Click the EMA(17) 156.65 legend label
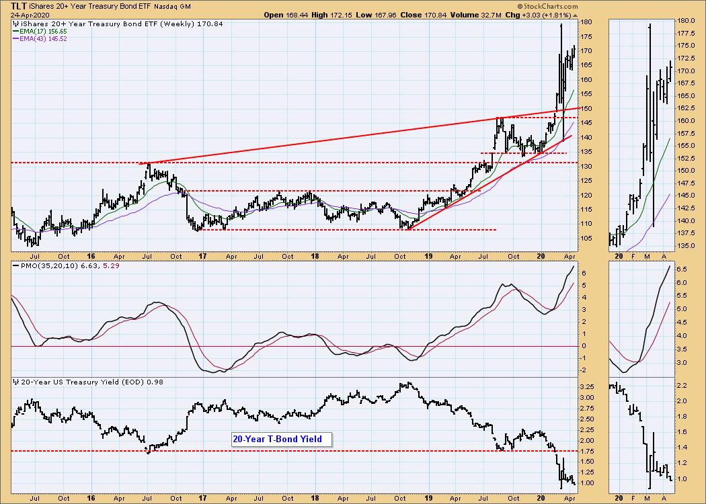The width and height of the screenshot is (706, 504). pos(43,32)
